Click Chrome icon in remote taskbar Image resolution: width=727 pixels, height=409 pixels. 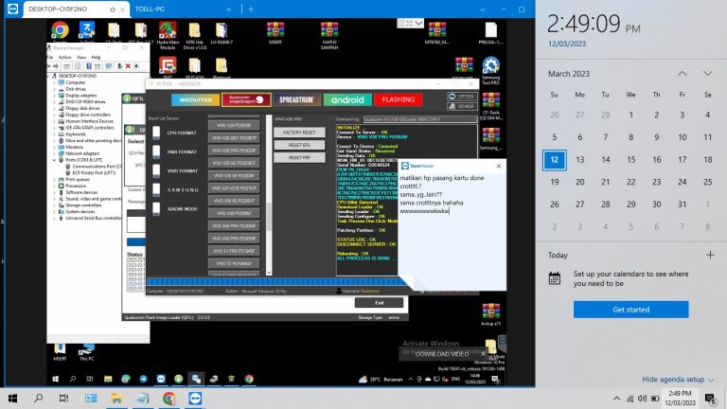[x=249, y=379]
